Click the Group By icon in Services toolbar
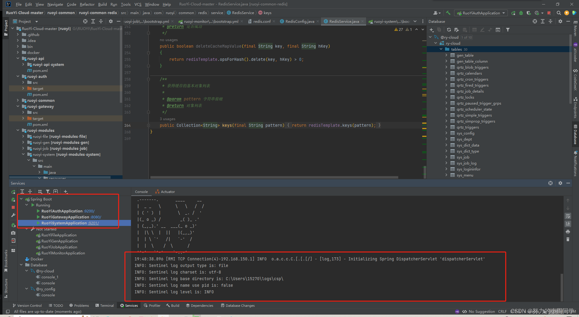 [40, 191]
